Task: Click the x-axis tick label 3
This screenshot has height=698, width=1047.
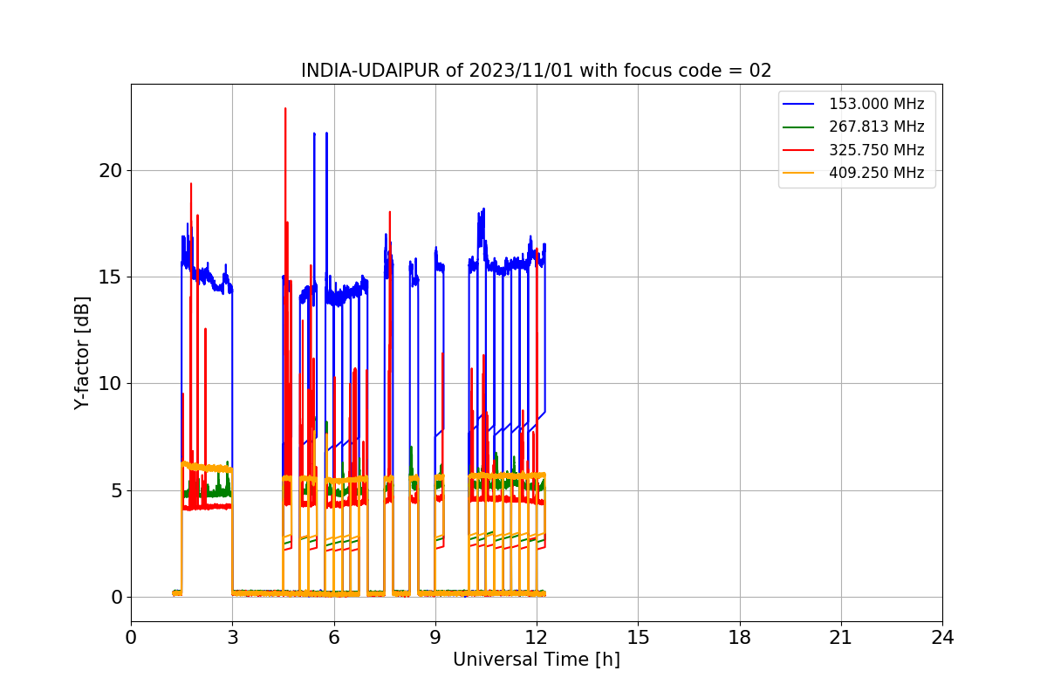Action: click(232, 638)
